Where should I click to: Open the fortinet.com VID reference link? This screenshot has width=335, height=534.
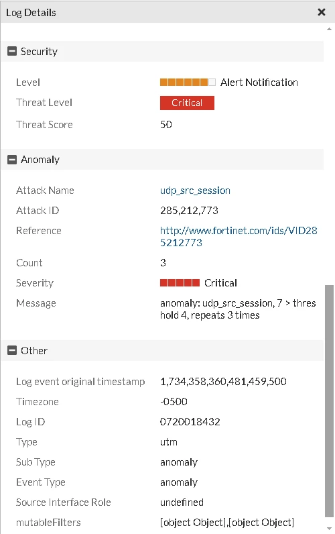pyautogui.click(x=239, y=237)
